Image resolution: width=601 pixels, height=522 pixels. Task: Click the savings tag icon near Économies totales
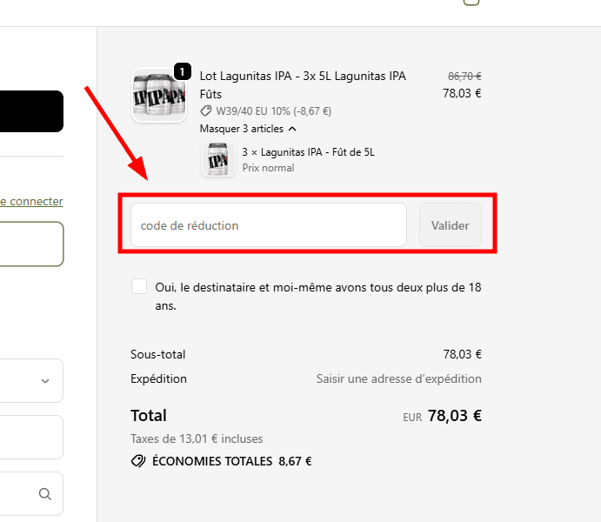138,461
